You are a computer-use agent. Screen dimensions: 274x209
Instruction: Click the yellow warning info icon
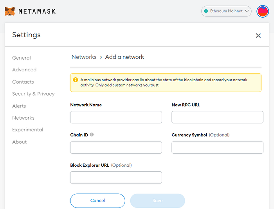pyautogui.click(x=76, y=80)
